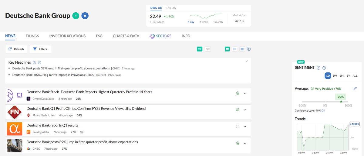Select the DB US ticker tab
Viewport: 364px width, 156px height.
click(171, 8)
